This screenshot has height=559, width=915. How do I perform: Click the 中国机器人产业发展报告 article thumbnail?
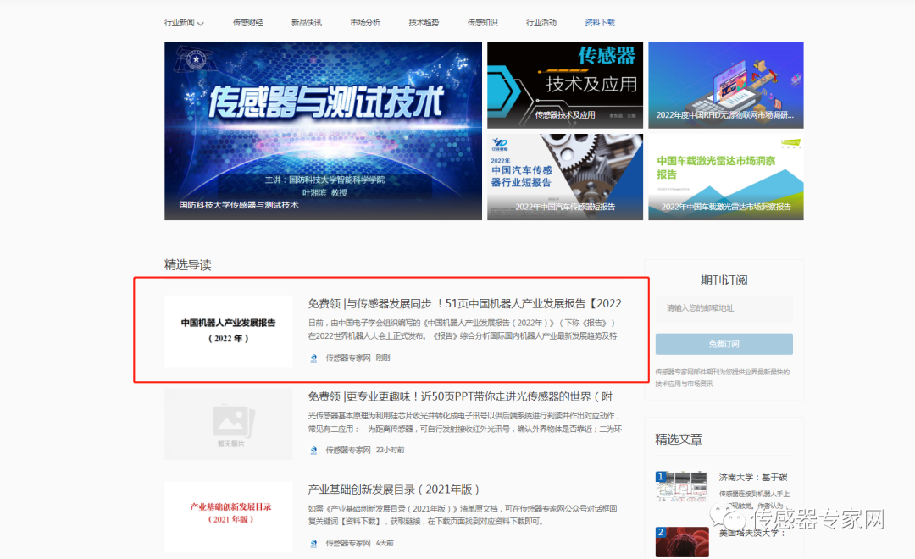click(229, 331)
